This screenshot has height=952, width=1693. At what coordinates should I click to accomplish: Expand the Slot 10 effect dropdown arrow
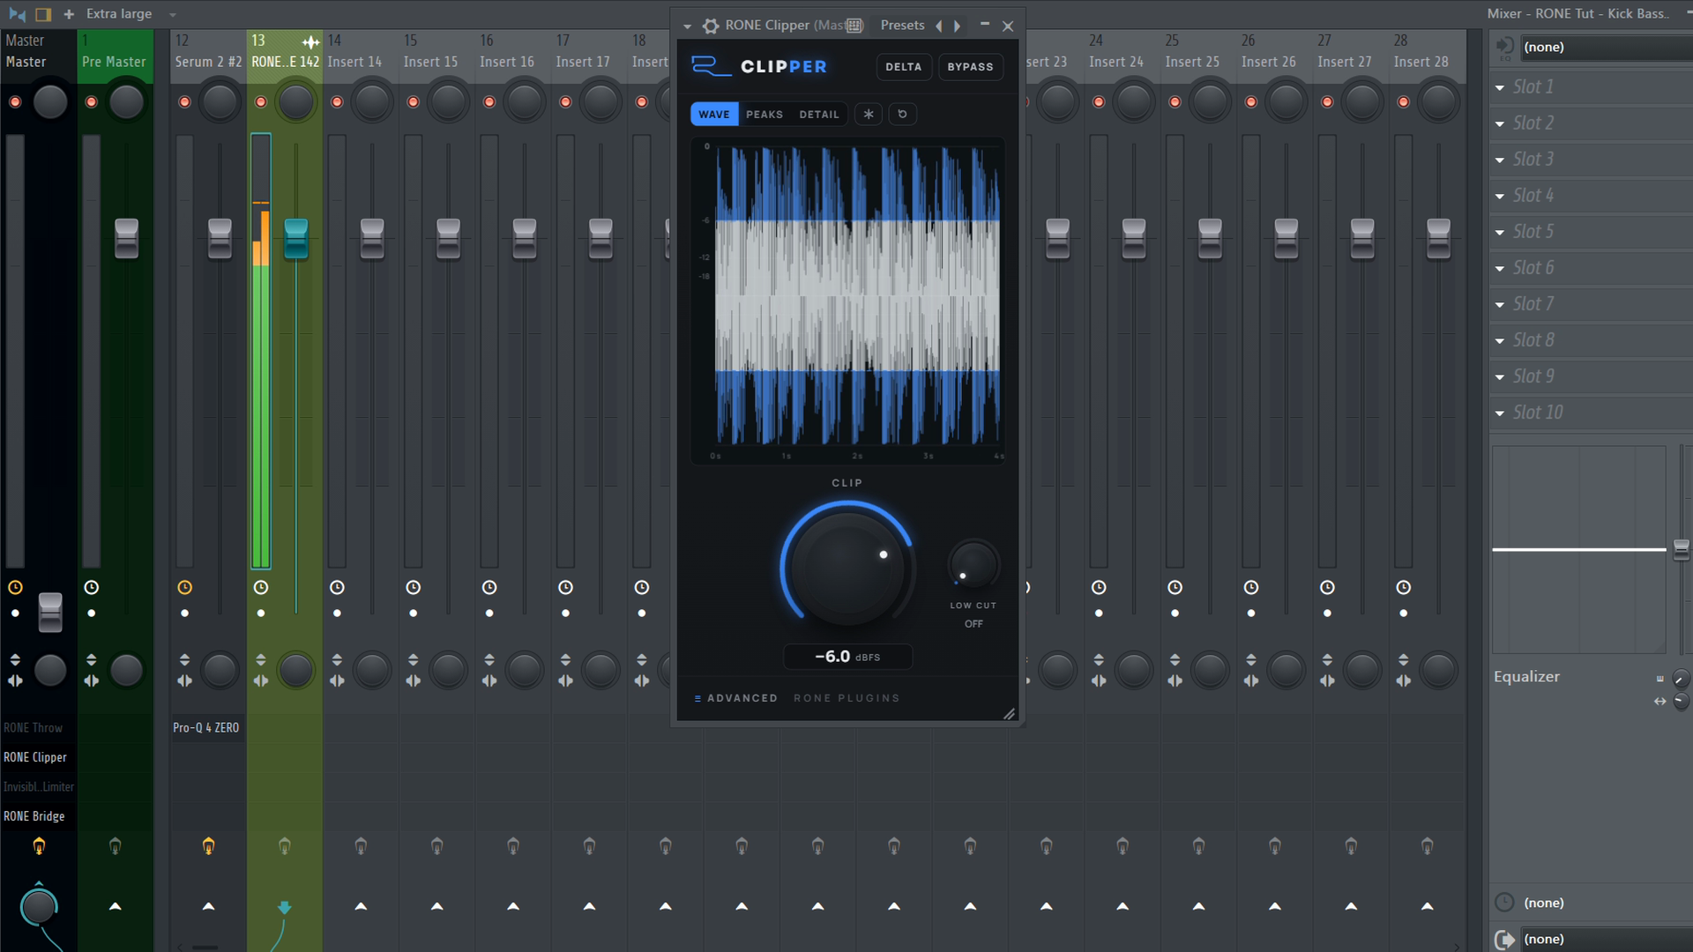(1500, 413)
